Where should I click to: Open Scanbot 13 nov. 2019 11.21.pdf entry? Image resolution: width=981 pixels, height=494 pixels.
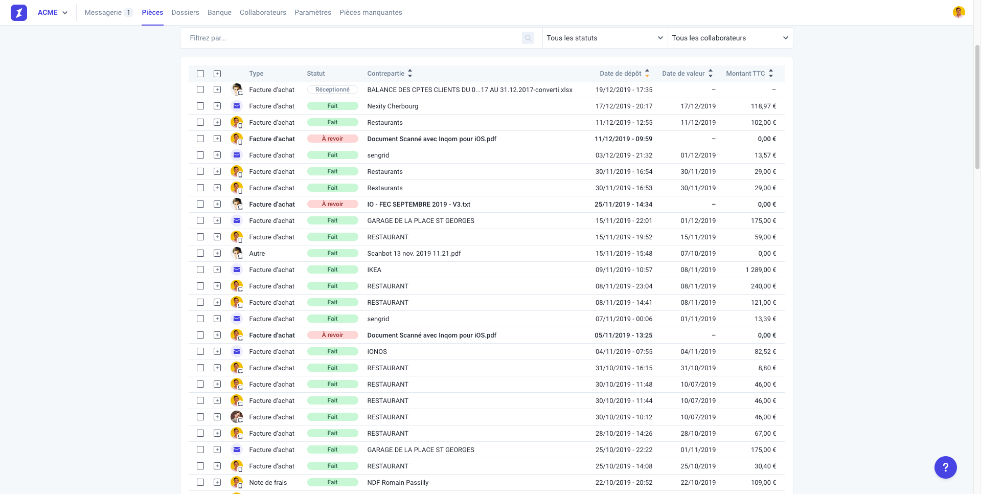pos(414,253)
